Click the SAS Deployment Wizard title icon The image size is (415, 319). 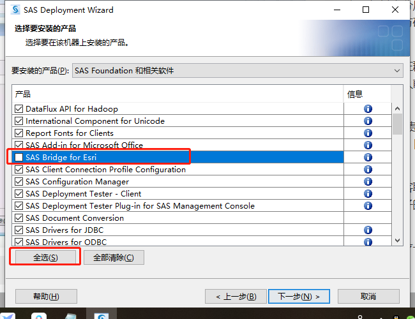(x=15, y=10)
